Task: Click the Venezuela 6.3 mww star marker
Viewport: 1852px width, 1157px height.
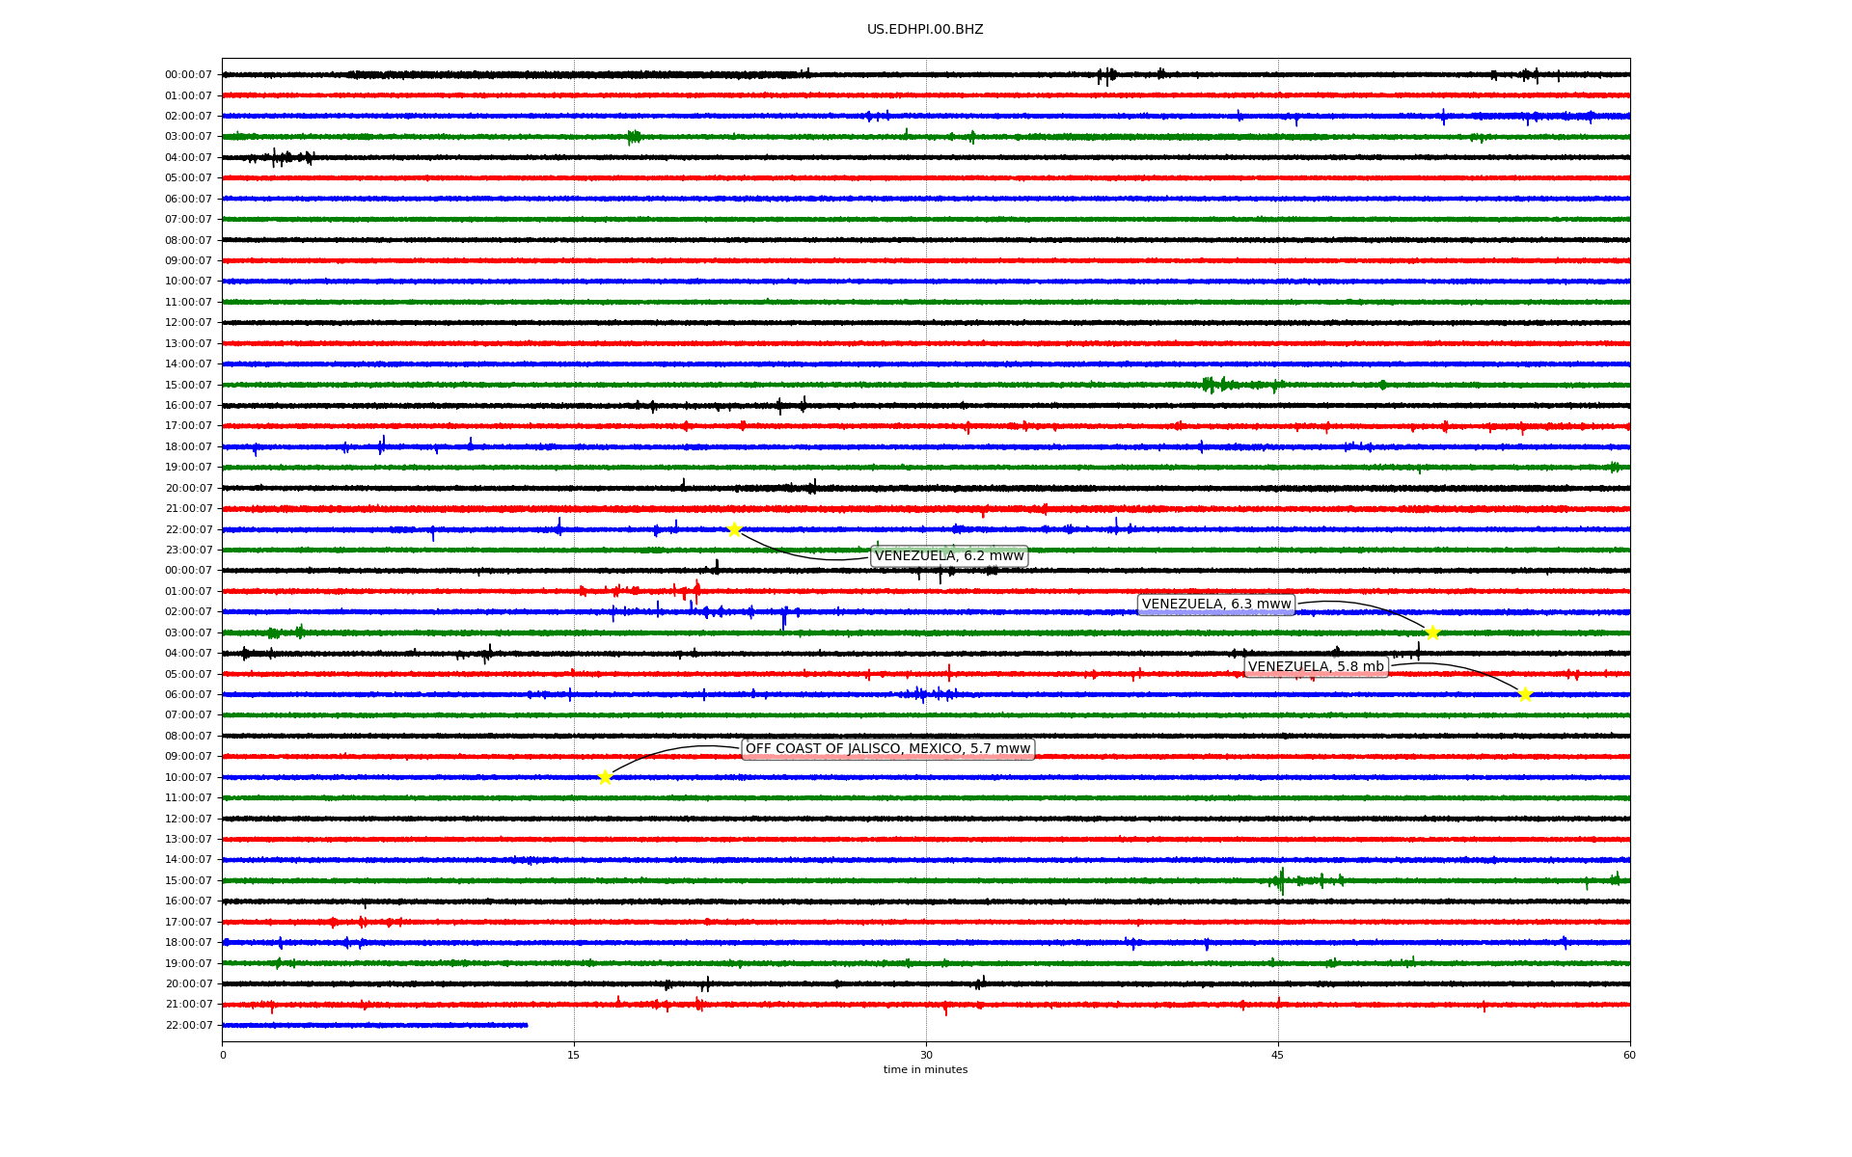Action: pyautogui.click(x=1432, y=632)
